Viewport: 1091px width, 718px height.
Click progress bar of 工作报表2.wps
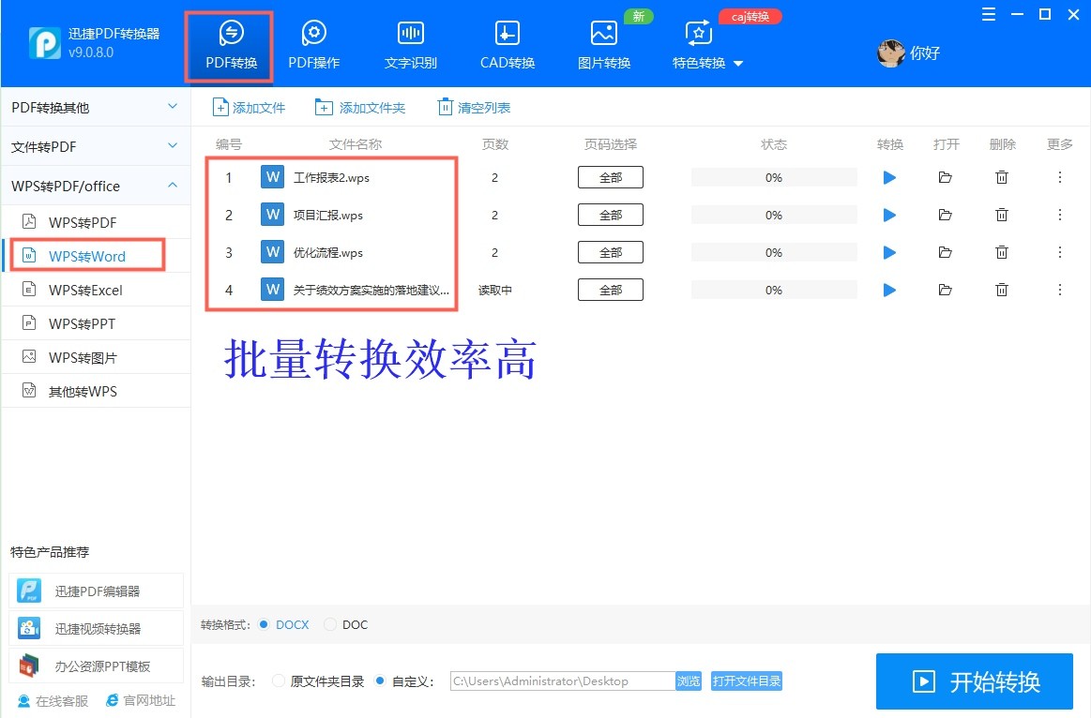coord(774,177)
